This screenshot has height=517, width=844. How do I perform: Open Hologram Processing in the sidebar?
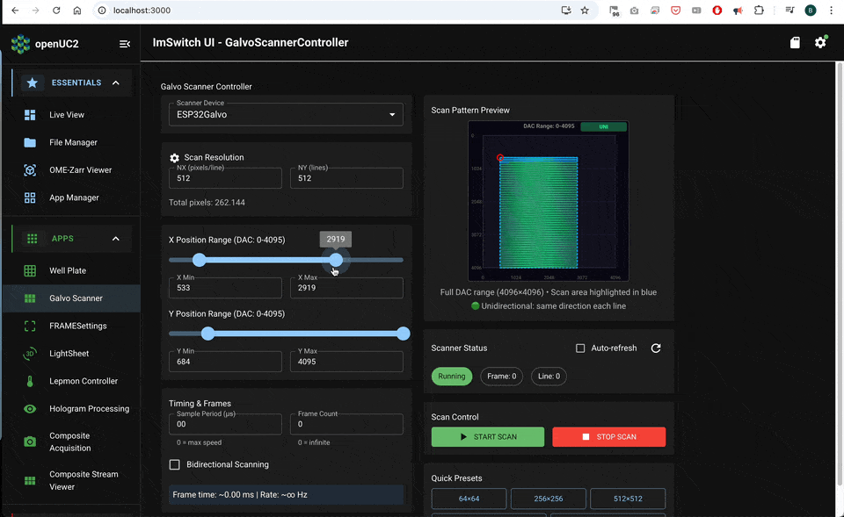coord(89,409)
